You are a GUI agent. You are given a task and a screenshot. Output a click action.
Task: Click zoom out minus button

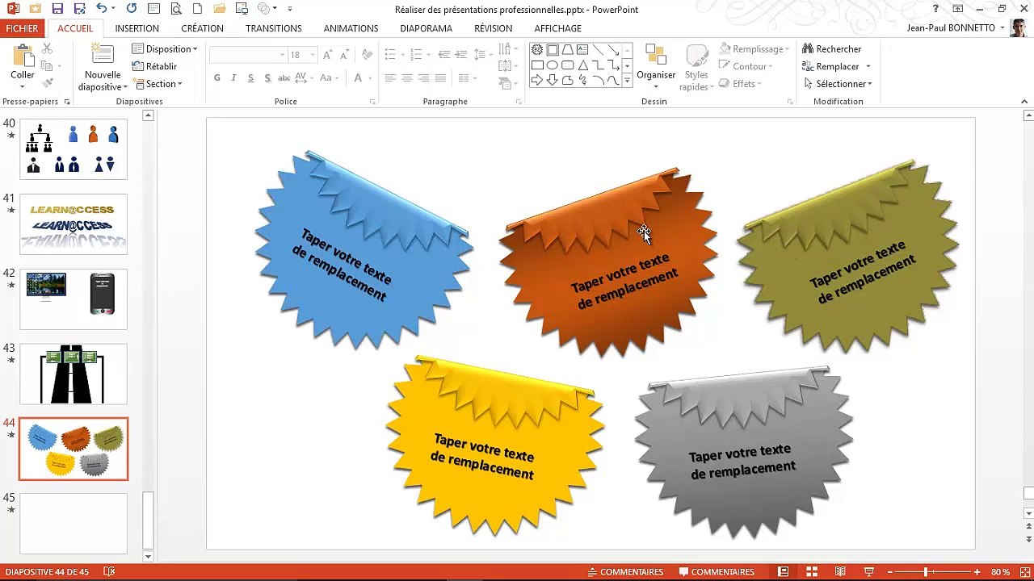point(889,571)
